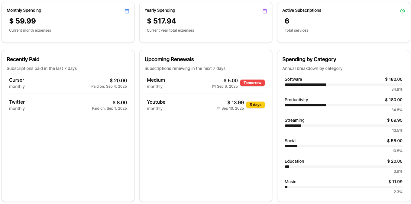Click the Music category label
The height and width of the screenshot is (204, 411).
click(x=290, y=182)
